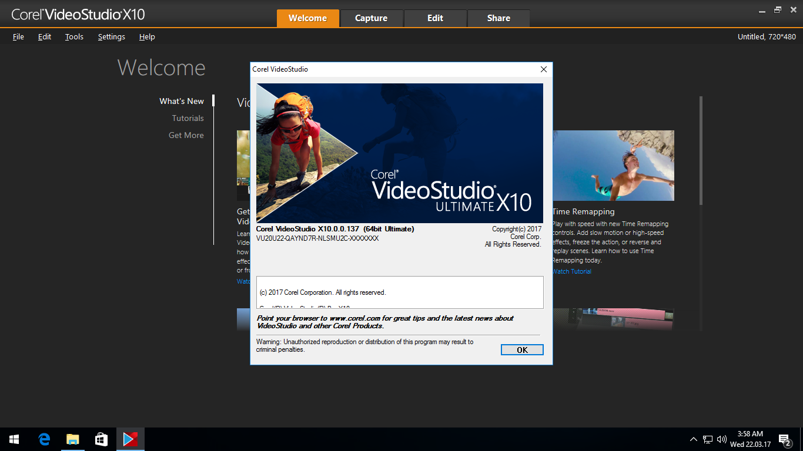Image resolution: width=803 pixels, height=451 pixels.
Task: Click the Welcome page vertical scrollbar
Action: [701, 150]
